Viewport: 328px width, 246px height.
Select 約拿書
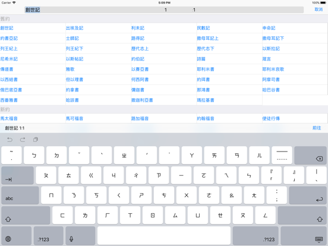click(x=72, y=90)
